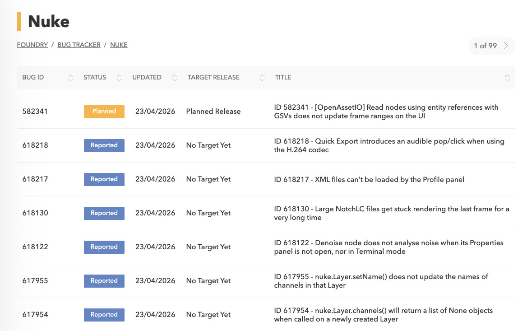
Task: Open the FOUNDRY breadcrumb link
Action: (32, 45)
